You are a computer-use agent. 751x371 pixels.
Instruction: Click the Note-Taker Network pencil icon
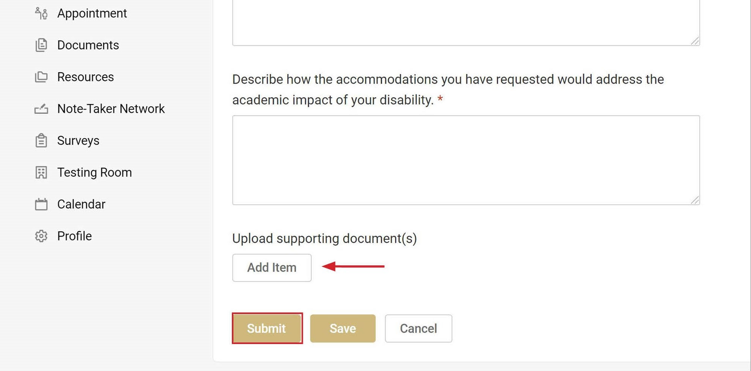tap(41, 109)
